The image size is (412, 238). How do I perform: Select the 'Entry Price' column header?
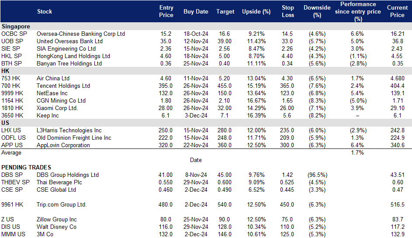pos(166,11)
